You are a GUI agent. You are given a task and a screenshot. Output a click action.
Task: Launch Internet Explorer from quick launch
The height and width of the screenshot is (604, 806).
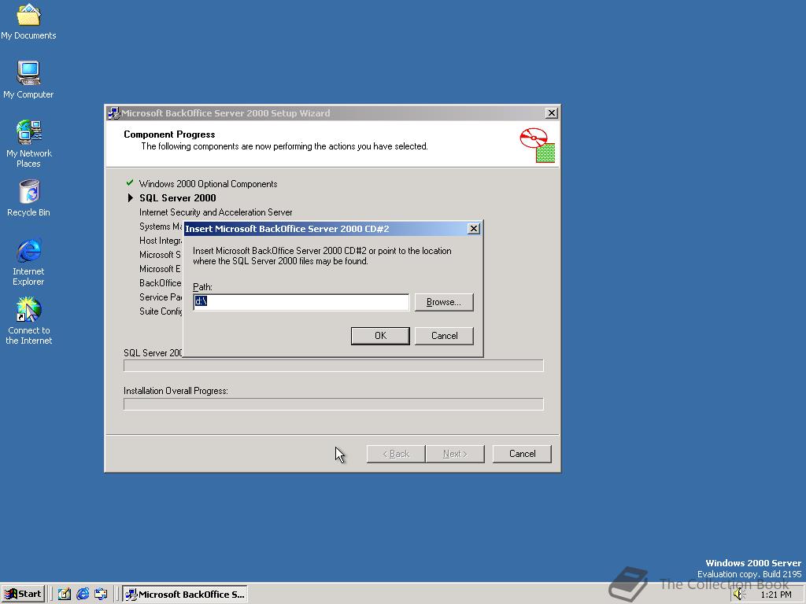coord(83,595)
